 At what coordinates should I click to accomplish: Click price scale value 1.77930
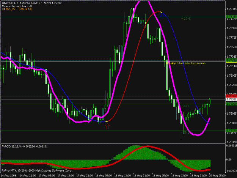pyautogui.click(x=232, y=28)
